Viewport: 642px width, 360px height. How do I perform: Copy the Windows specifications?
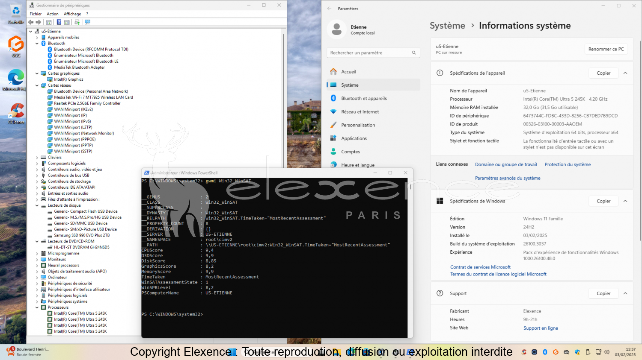pos(603,201)
